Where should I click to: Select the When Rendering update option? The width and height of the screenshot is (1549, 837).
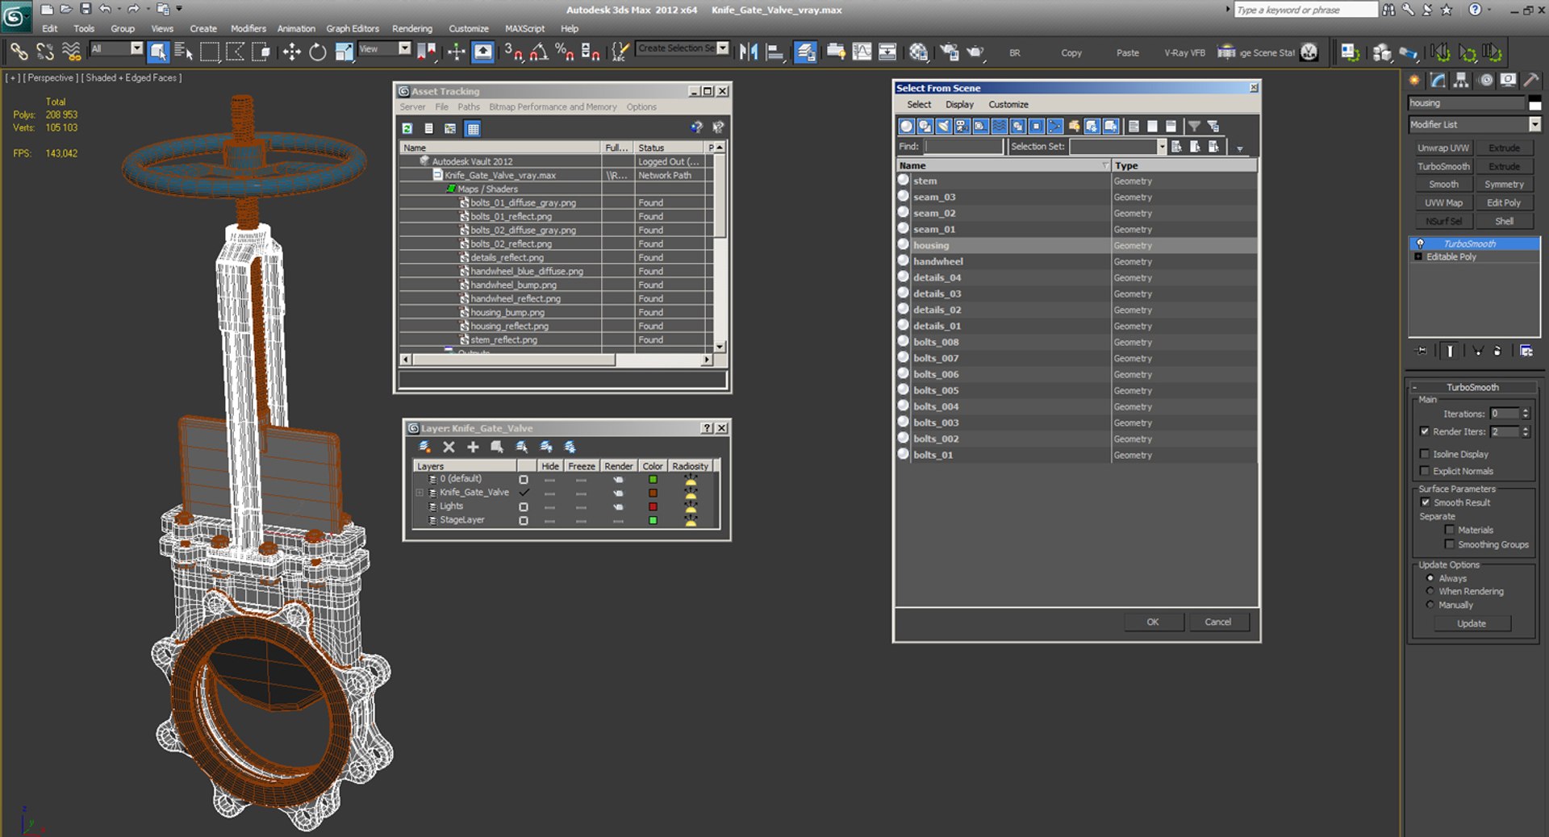(1430, 591)
